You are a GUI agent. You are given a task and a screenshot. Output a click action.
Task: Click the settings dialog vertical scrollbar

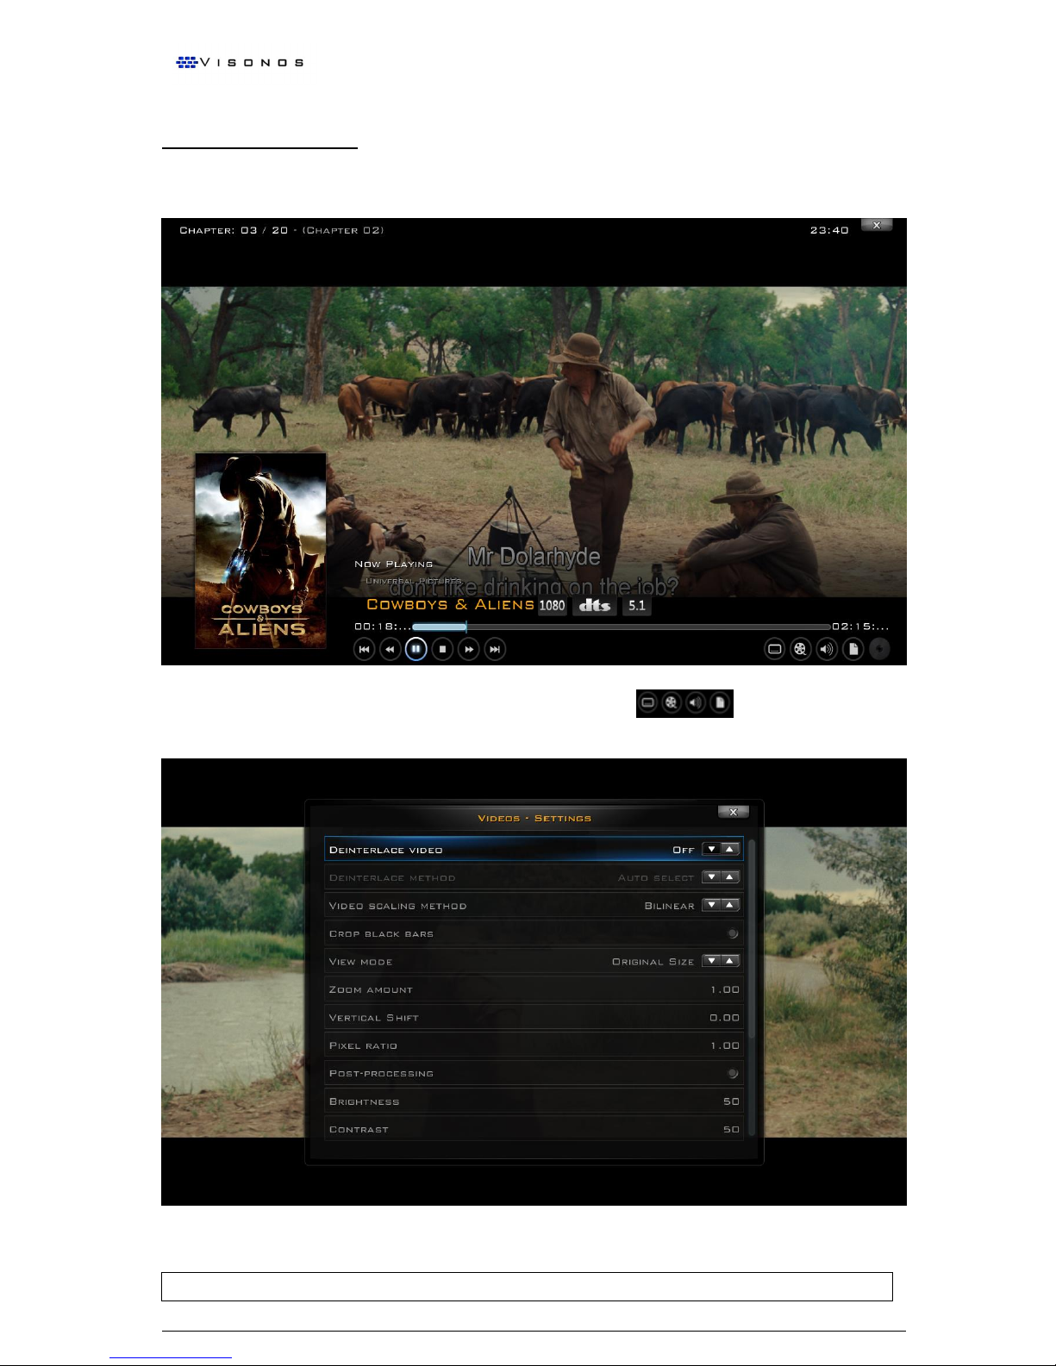click(752, 987)
